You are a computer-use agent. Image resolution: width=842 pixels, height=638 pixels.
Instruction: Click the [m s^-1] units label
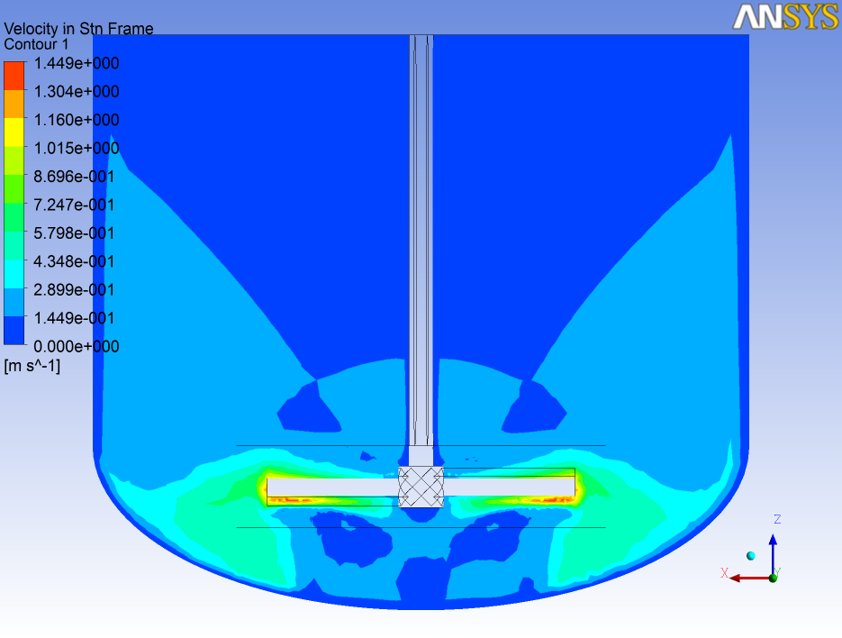[x=32, y=365]
